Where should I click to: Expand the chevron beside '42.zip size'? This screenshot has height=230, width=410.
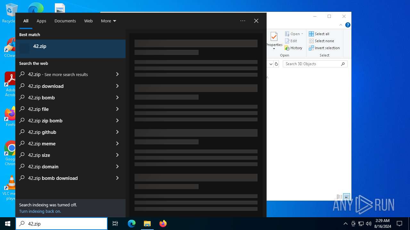tap(117, 155)
